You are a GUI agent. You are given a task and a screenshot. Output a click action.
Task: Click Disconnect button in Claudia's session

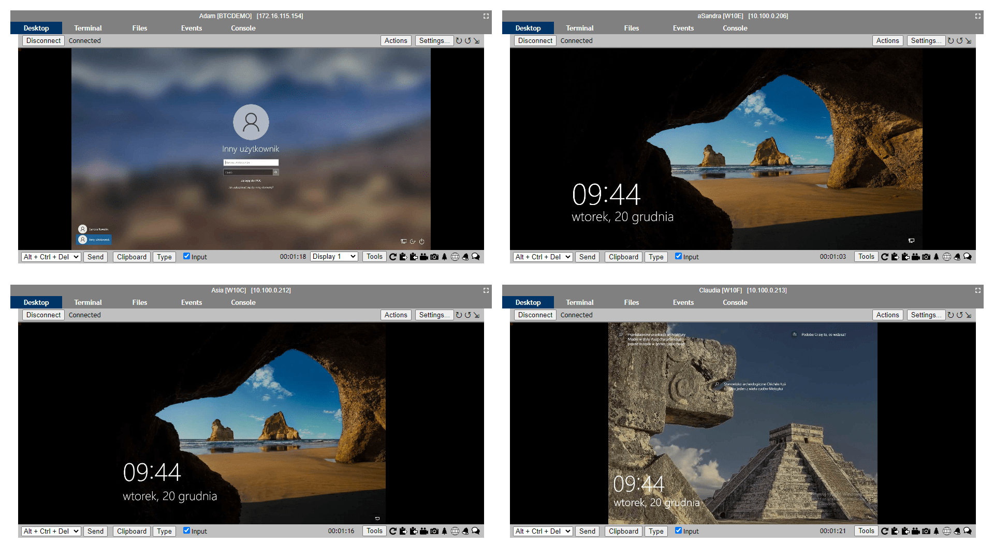[x=535, y=315]
